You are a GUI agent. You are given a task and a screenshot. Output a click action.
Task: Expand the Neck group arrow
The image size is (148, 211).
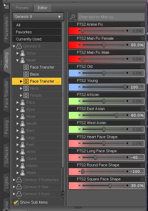coord(21,88)
